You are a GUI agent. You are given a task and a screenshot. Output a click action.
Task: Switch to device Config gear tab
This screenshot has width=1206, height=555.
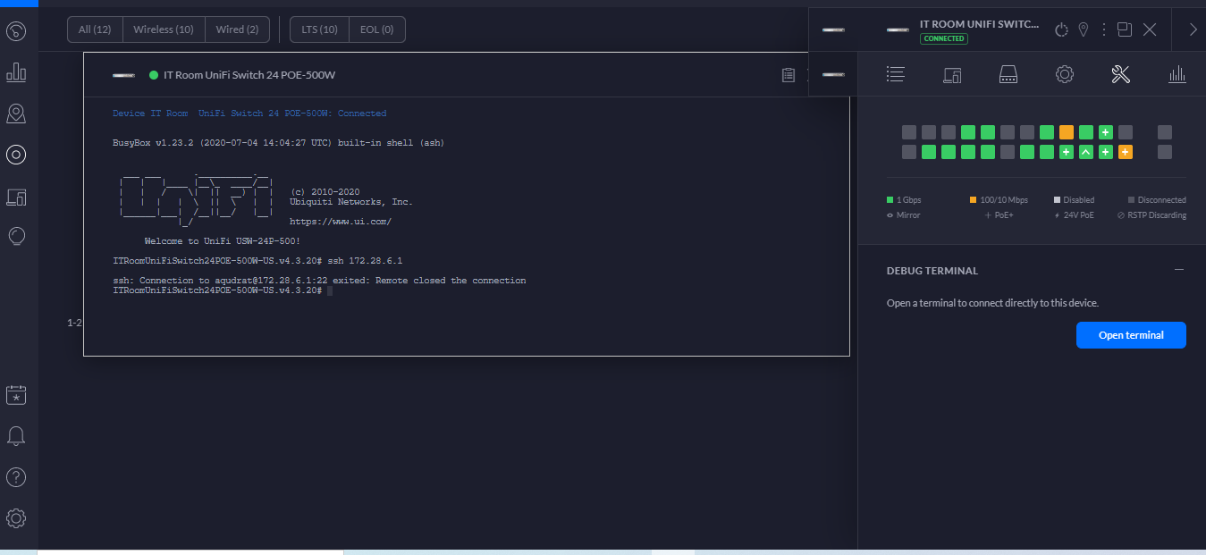click(x=1064, y=75)
